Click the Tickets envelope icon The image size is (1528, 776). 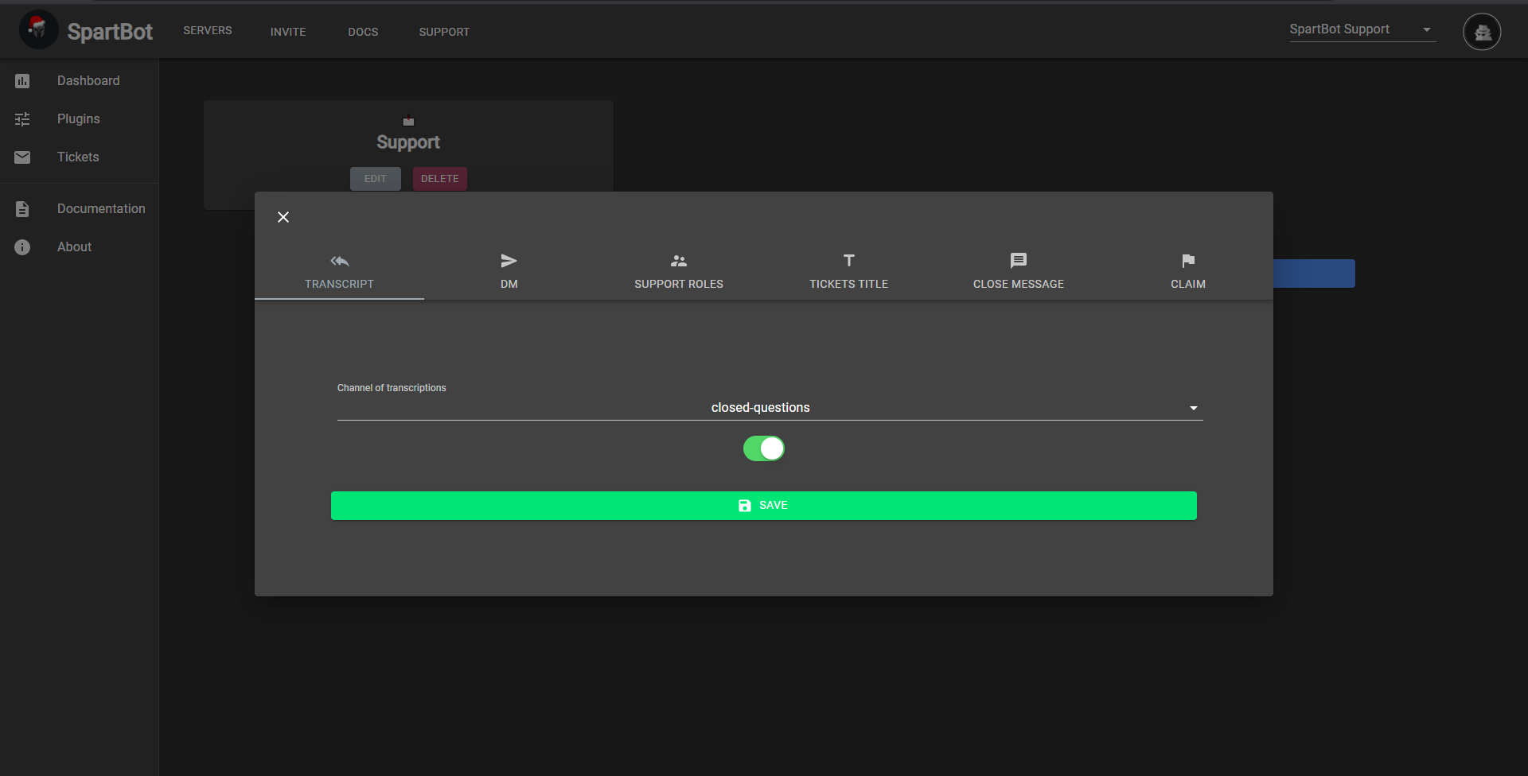(22, 157)
